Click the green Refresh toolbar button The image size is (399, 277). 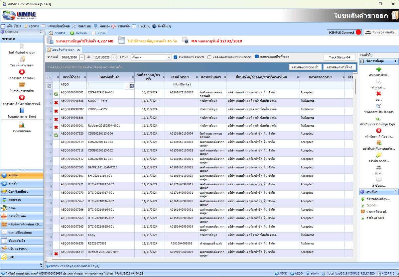point(78,33)
